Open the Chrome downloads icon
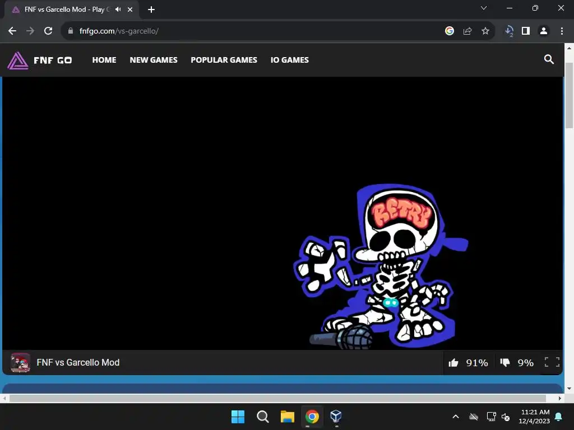The height and width of the screenshot is (430, 574). tap(509, 31)
